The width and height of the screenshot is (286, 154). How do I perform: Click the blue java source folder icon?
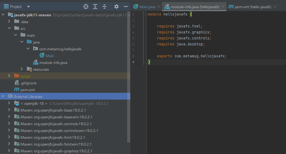29,42
